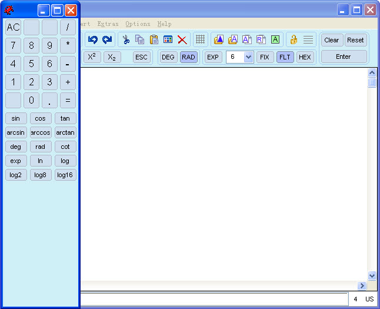Click the vertical scrollbar down arrow

tap(372, 275)
